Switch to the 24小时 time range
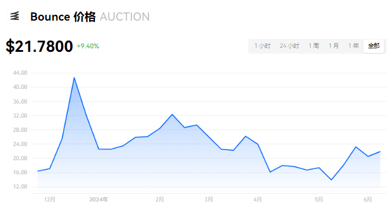This screenshot has height=215, width=391. (x=289, y=46)
